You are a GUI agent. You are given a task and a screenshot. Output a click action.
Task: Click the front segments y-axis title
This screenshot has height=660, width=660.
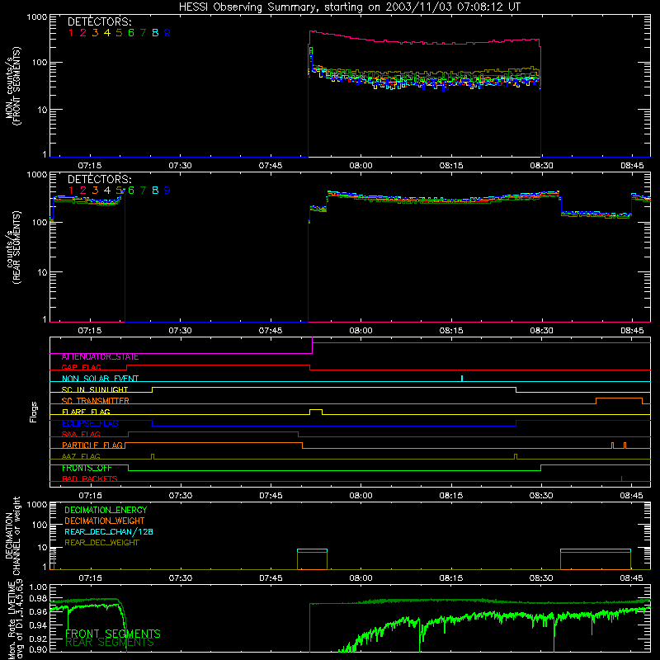12,87
